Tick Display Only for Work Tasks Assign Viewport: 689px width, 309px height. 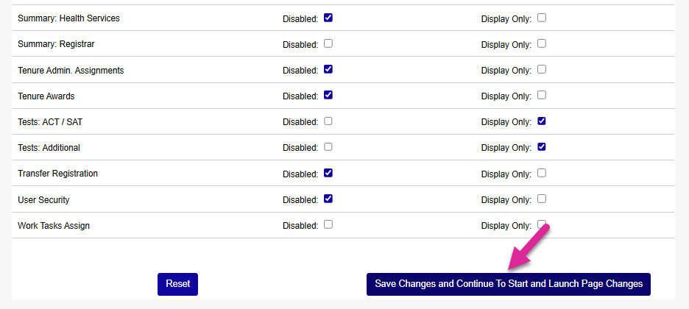(542, 224)
